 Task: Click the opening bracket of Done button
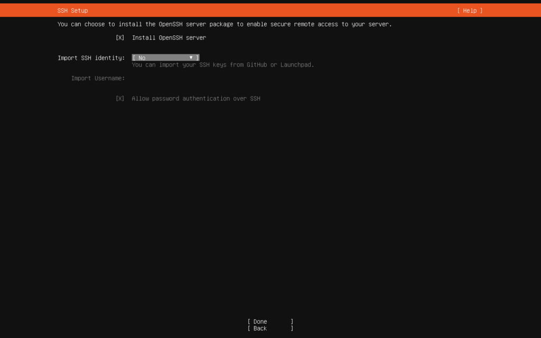(249, 322)
